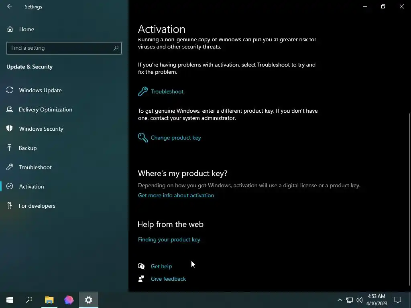Click the Windows Update refresh-arrows icon

(x=10, y=90)
